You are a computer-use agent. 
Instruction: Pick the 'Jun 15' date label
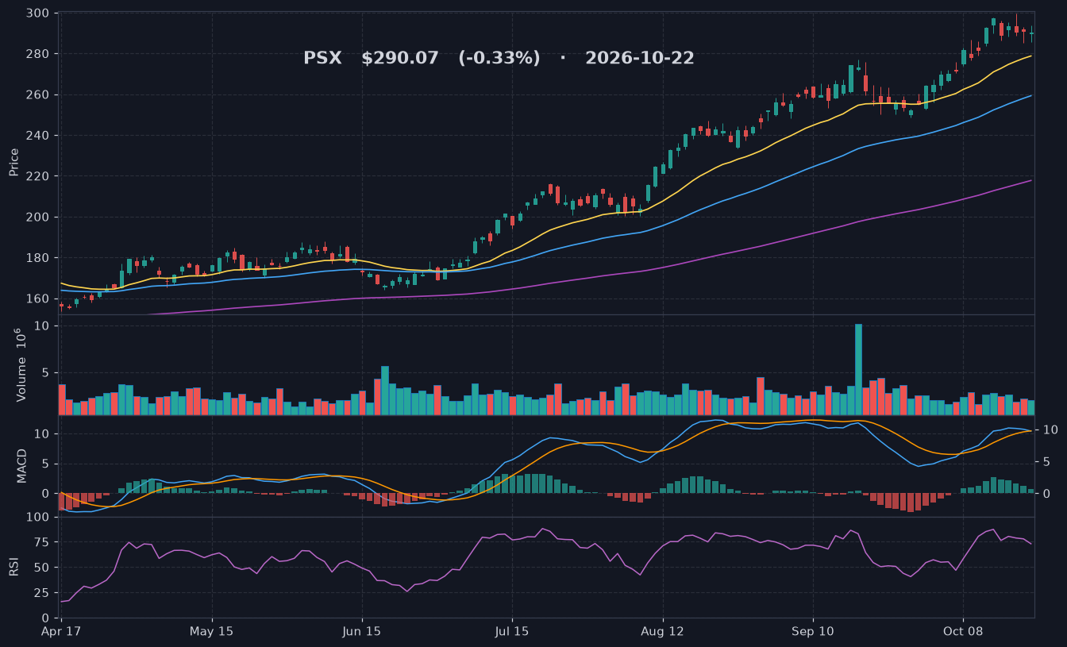tap(362, 632)
